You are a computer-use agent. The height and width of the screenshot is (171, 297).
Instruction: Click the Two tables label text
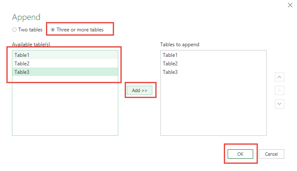30,30
